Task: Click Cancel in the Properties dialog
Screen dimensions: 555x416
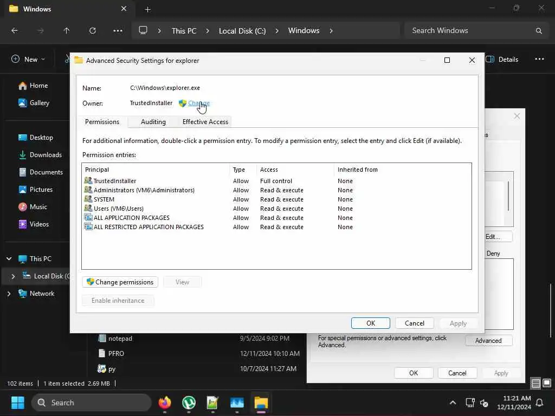Action: pos(457,373)
